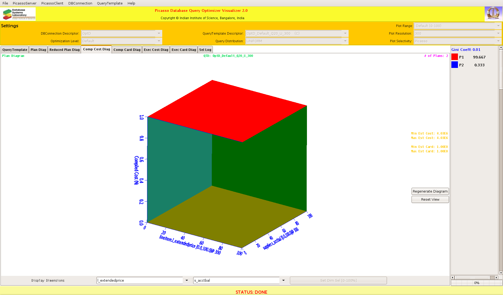Screen dimensions: 503x295
Task: Open the Help menu
Action: pyautogui.click(x=131, y=3)
